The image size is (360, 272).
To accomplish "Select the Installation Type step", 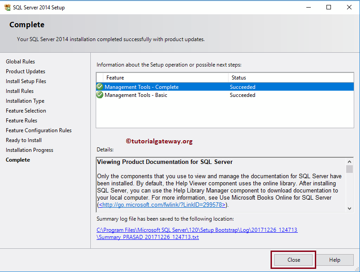I will (25, 101).
